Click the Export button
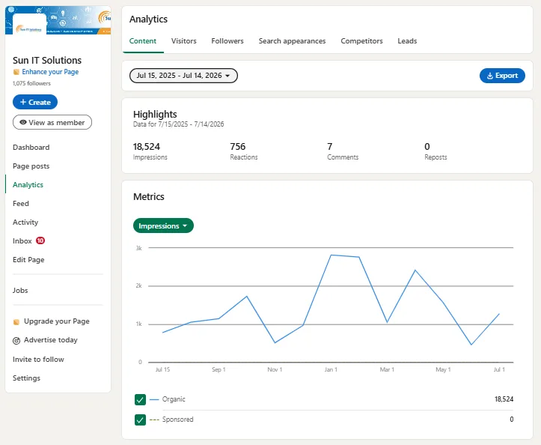Image resolution: width=541 pixels, height=445 pixels. pyautogui.click(x=502, y=76)
